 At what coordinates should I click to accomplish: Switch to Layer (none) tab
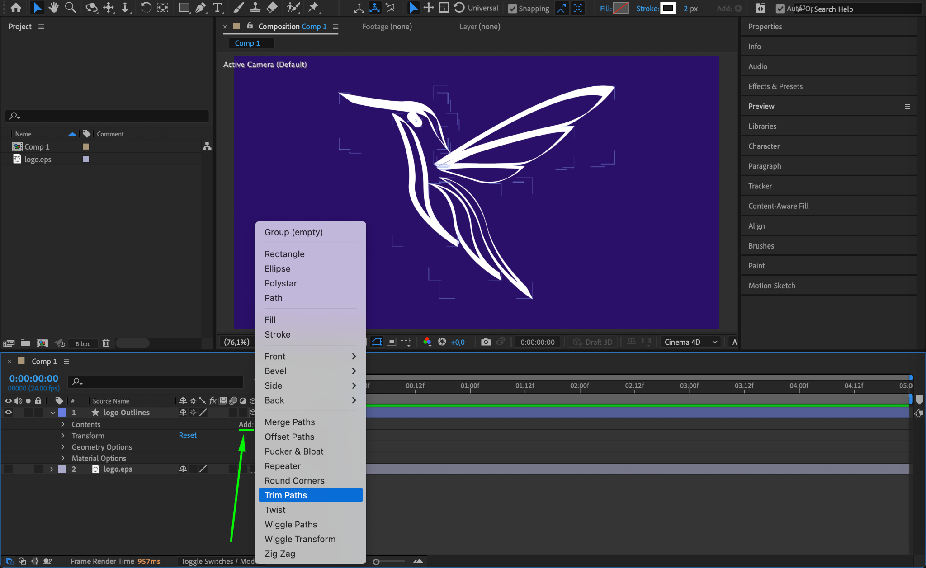pyautogui.click(x=479, y=27)
